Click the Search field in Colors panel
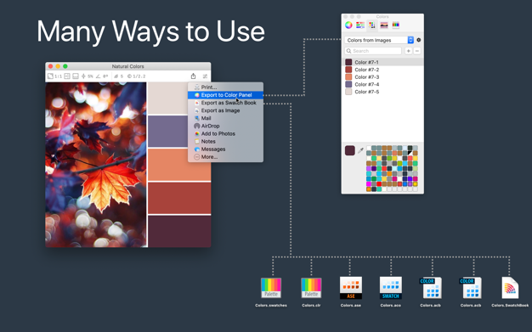 click(373, 51)
